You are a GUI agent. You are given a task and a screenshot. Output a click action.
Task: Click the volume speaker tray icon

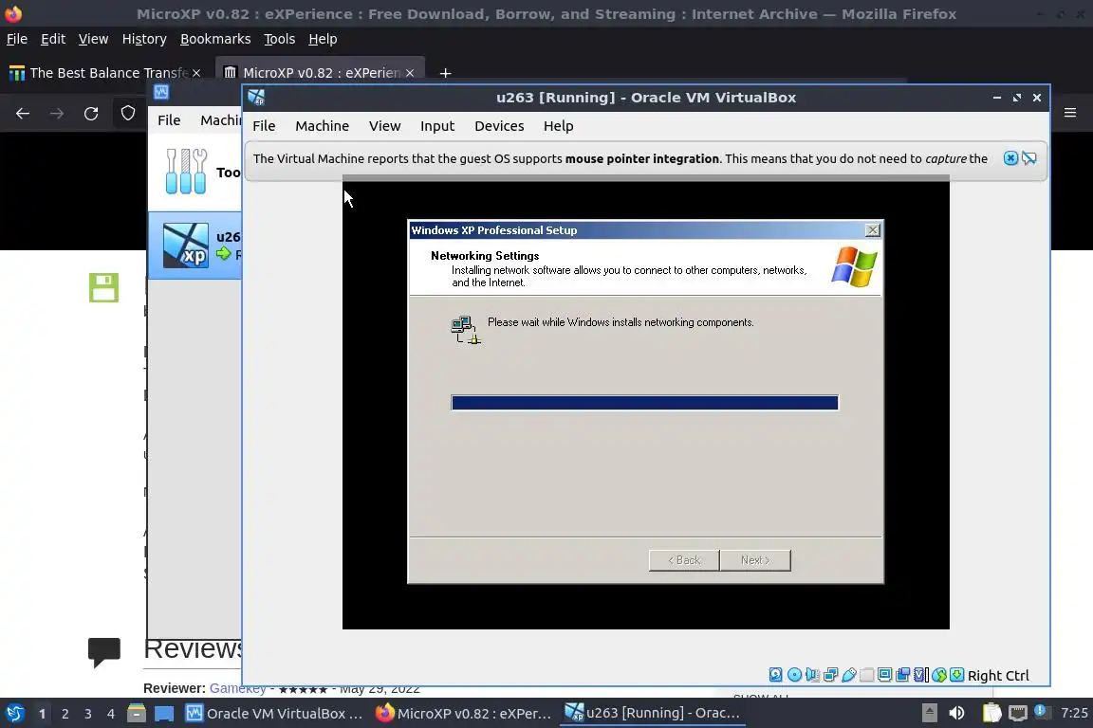(956, 713)
